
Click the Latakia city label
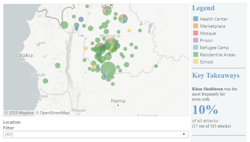tap(24, 55)
